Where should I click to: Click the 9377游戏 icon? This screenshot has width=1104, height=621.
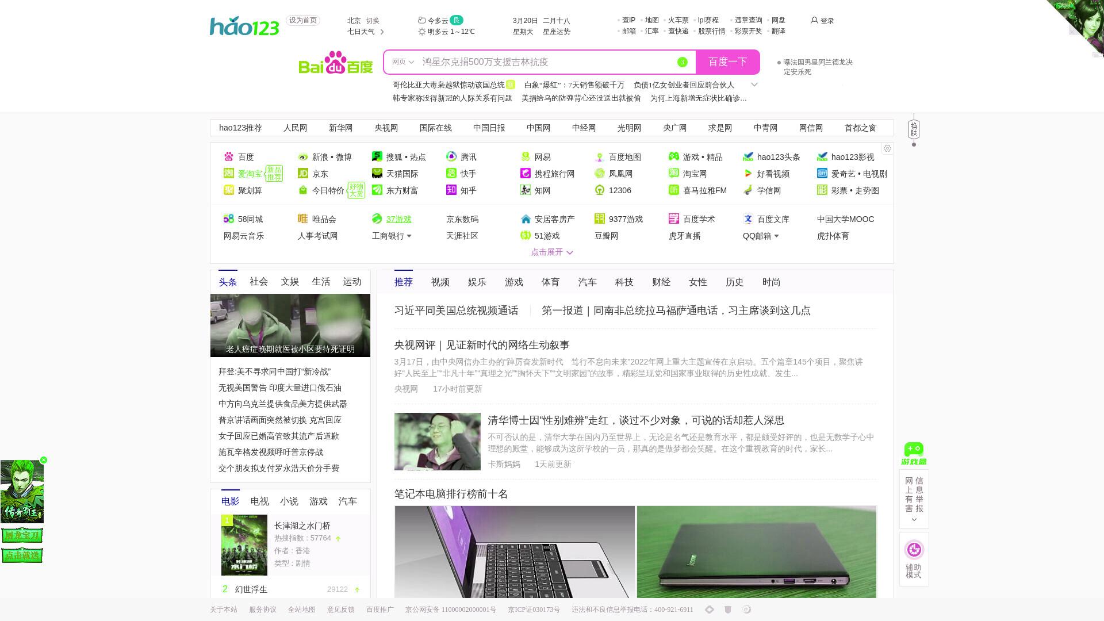click(600, 219)
